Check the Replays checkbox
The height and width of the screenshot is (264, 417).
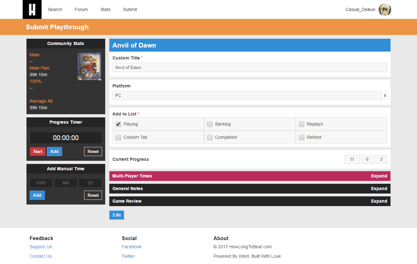(x=301, y=124)
